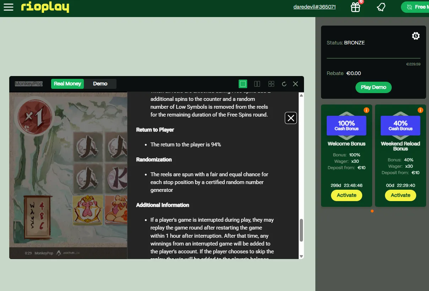
Task: Switch to the Demo tab
Action: [100, 84]
